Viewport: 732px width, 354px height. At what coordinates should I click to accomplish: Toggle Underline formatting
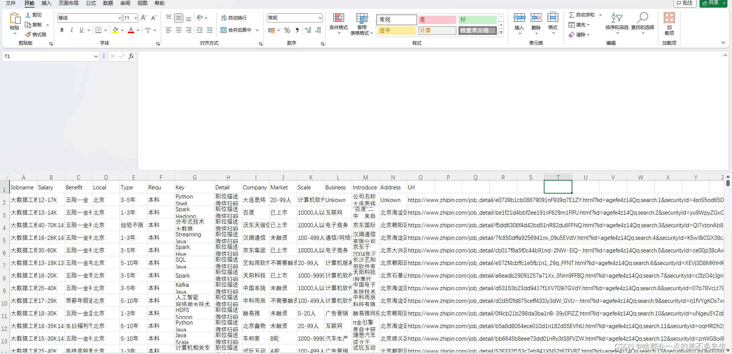pos(81,30)
